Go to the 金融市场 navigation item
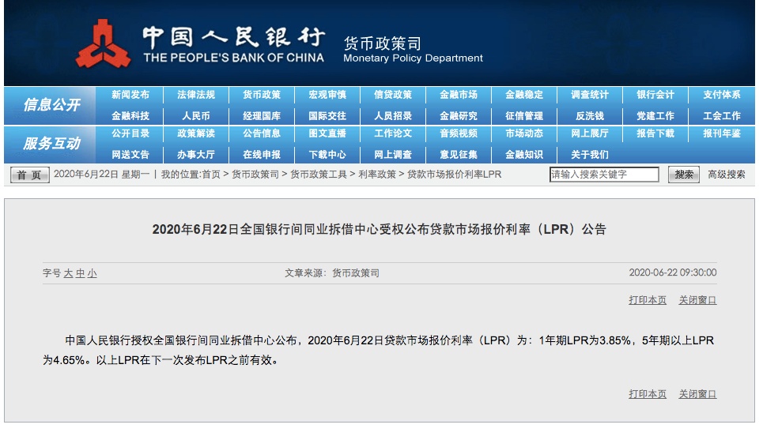The width and height of the screenshot is (763, 432). [459, 95]
